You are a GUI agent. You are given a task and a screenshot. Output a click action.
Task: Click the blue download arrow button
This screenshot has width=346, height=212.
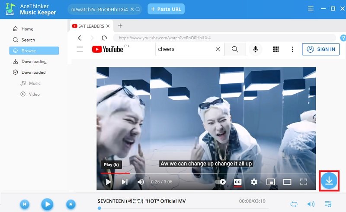pyautogui.click(x=329, y=180)
